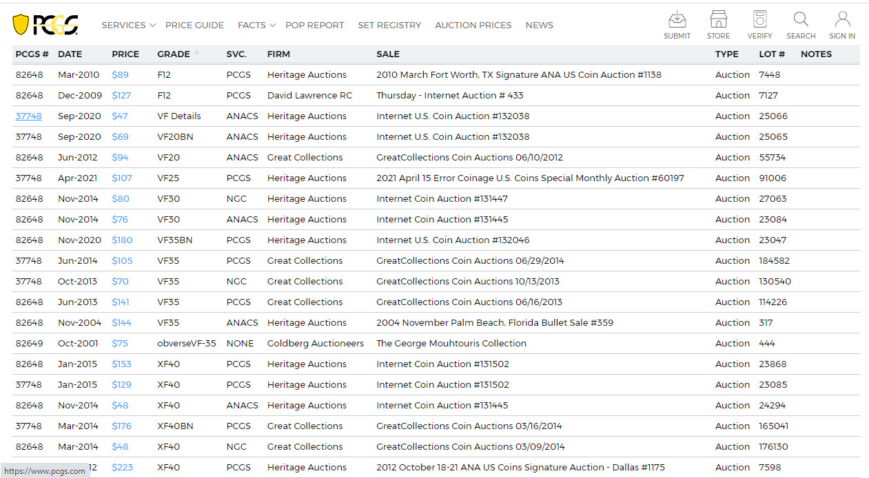
Task: Open the $80 price link
Action: click(120, 198)
